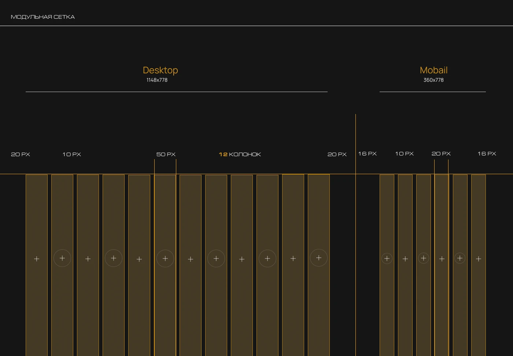
Task: Click the plus icon in the first desktop column
Action: tap(37, 259)
